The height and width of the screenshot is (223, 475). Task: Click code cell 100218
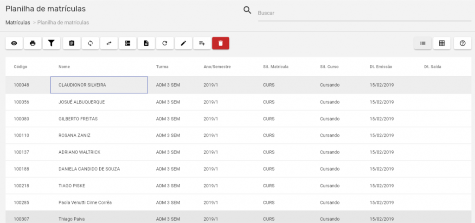click(21, 186)
